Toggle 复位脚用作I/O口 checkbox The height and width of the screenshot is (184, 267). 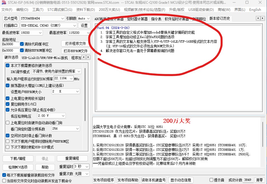coord(7,104)
